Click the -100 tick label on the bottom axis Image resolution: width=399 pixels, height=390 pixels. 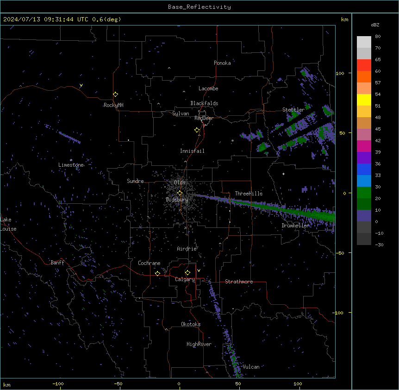58,384
